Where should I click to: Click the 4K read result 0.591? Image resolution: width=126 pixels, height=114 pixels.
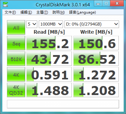point(49,74)
